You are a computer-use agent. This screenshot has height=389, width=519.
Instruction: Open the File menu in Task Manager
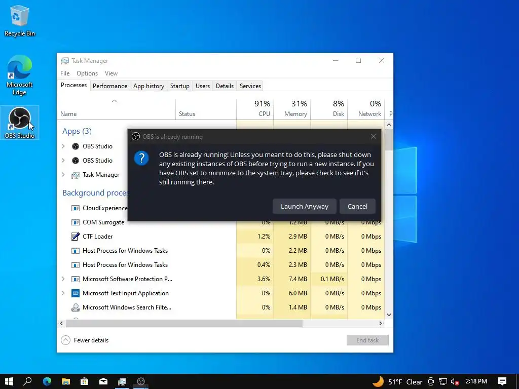click(x=65, y=73)
